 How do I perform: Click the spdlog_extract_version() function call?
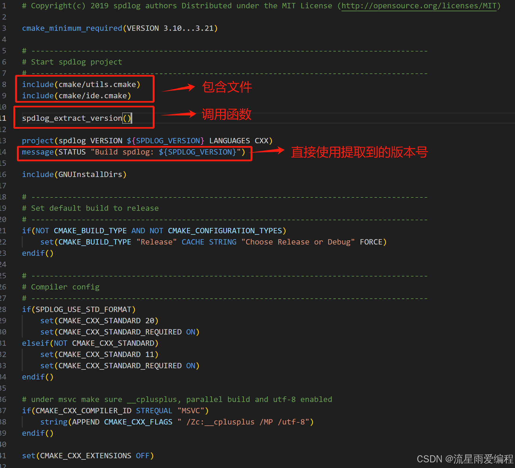(76, 118)
